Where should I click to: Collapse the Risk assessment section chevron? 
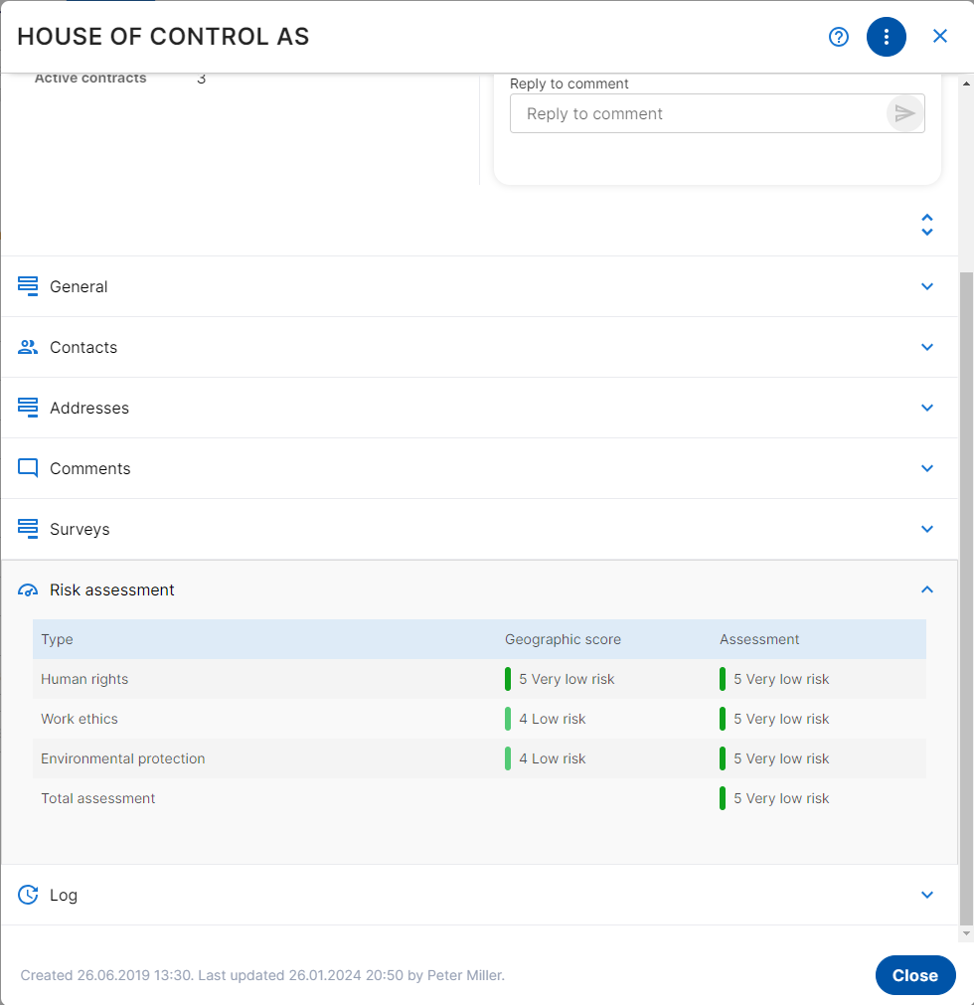point(927,589)
